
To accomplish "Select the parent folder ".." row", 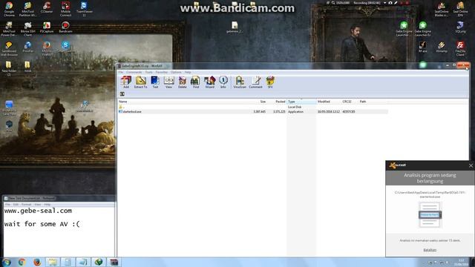I will tap(253, 107).
